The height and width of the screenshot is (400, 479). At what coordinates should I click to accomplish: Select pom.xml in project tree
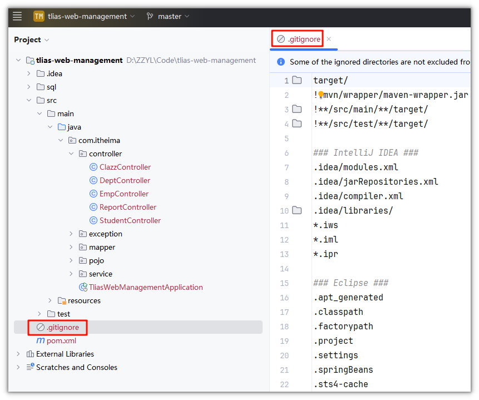pyautogui.click(x=61, y=340)
